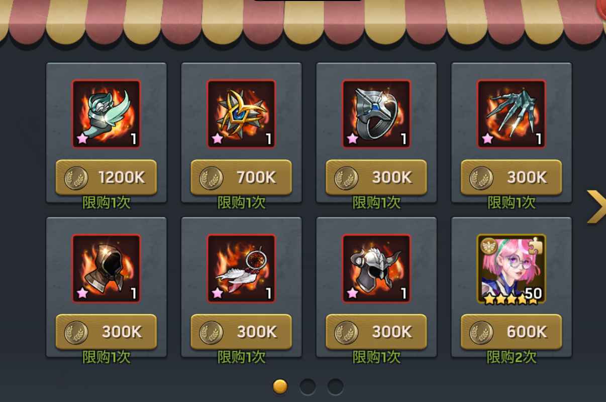Select the horned silver helmet icon

click(376, 269)
